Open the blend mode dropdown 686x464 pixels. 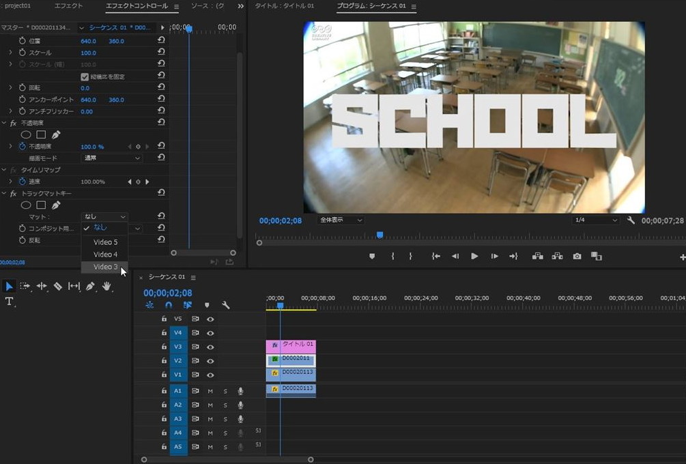[111, 158]
